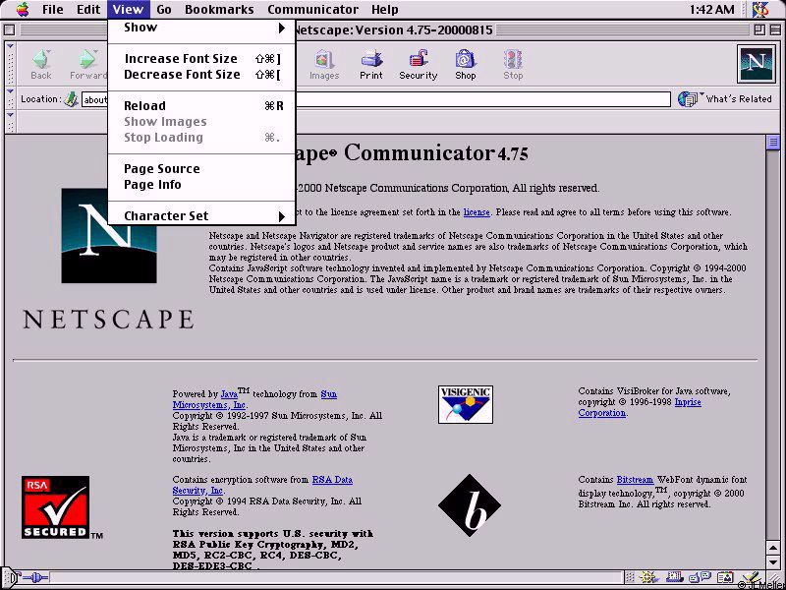Click the Netscape N throbber logo
Image resolution: width=786 pixels, height=590 pixels.
(x=756, y=64)
